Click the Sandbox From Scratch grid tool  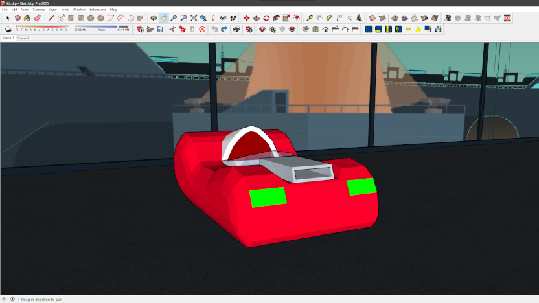(x=382, y=18)
